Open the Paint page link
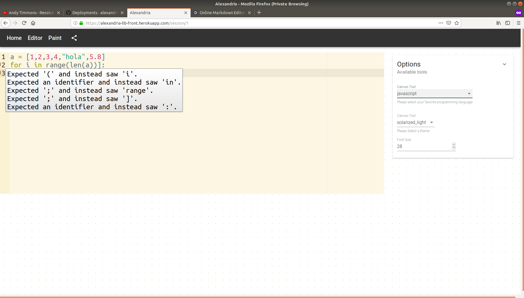 click(55, 38)
